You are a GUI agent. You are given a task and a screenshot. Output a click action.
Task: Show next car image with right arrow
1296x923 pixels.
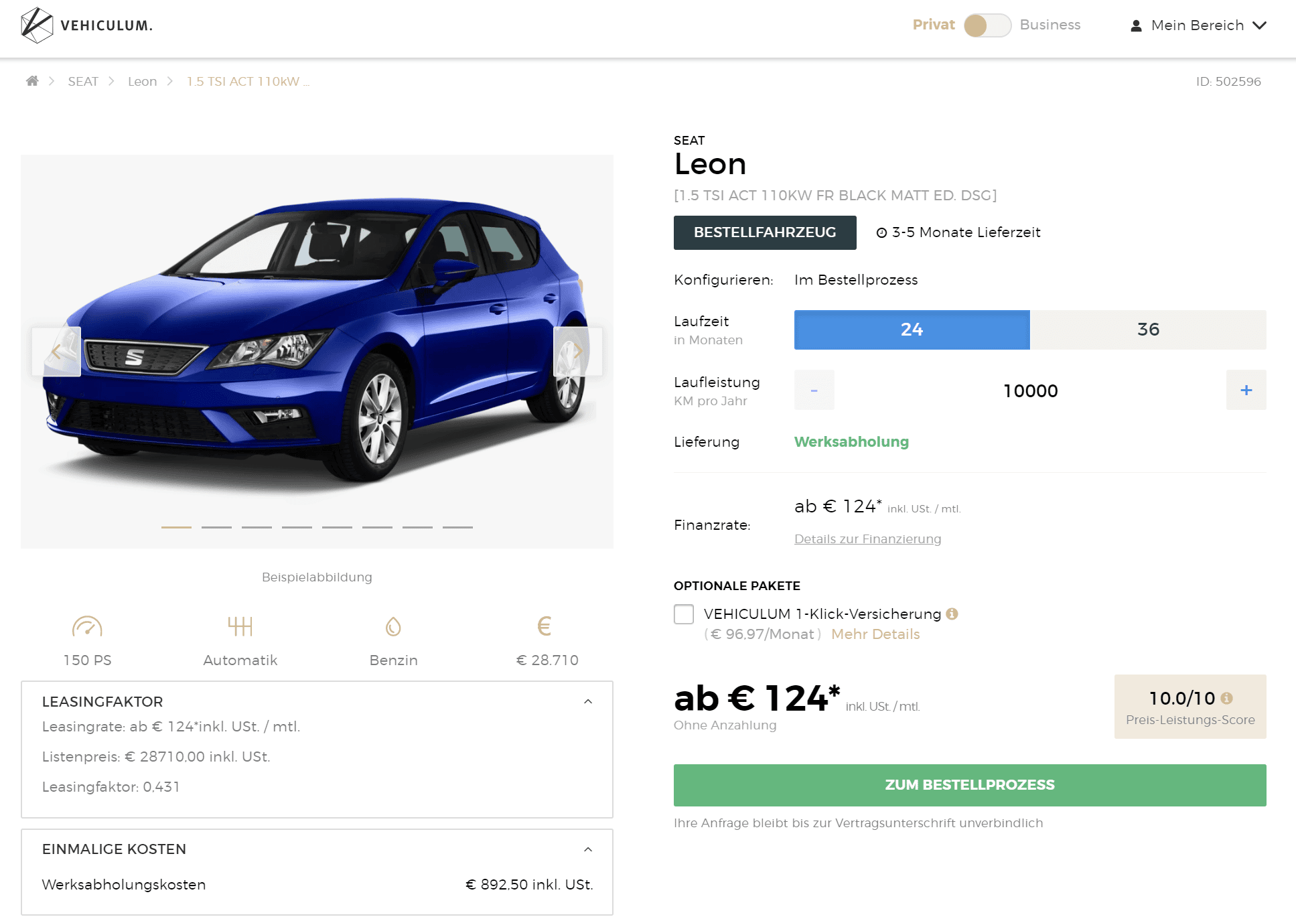(577, 351)
